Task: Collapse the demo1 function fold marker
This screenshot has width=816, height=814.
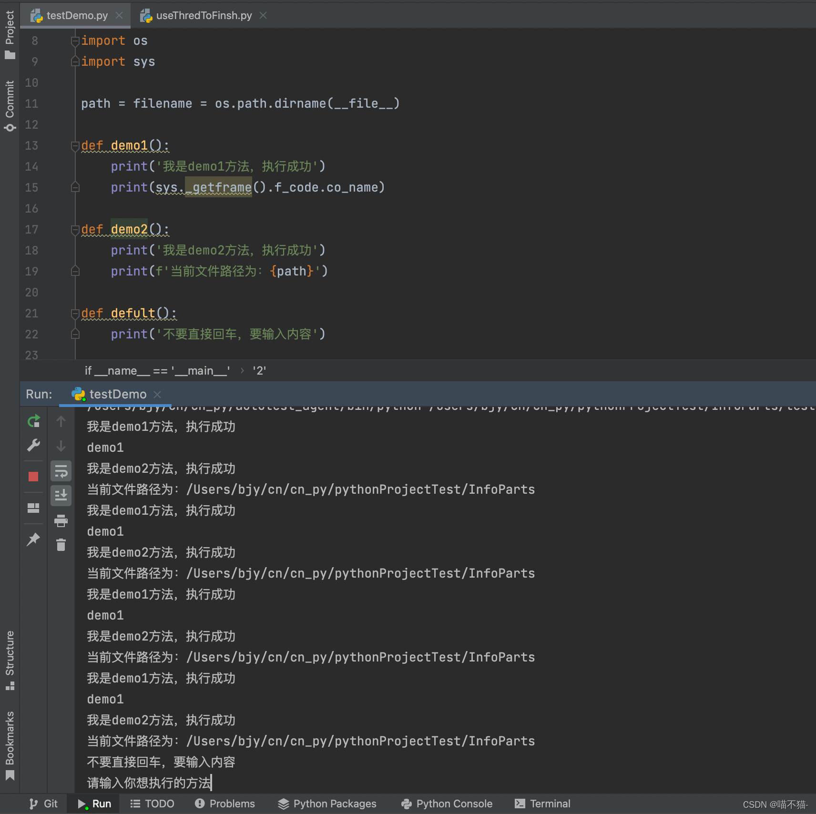Action: click(x=75, y=146)
